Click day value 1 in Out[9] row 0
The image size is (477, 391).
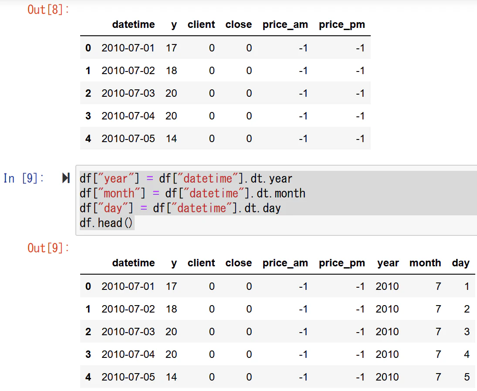click(467, 286)
